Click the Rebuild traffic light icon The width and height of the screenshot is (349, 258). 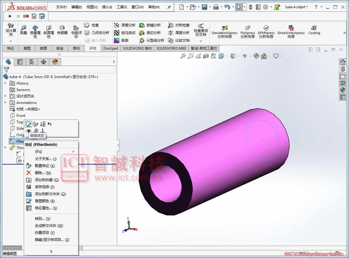(251, 7)
